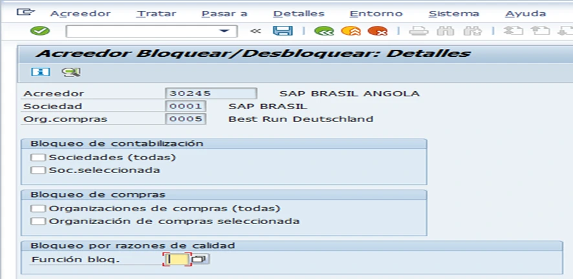Viewport: 573px width, 279px height.
Task: Click the Print icon in toolbar
Action: click(x=418, y=31)
